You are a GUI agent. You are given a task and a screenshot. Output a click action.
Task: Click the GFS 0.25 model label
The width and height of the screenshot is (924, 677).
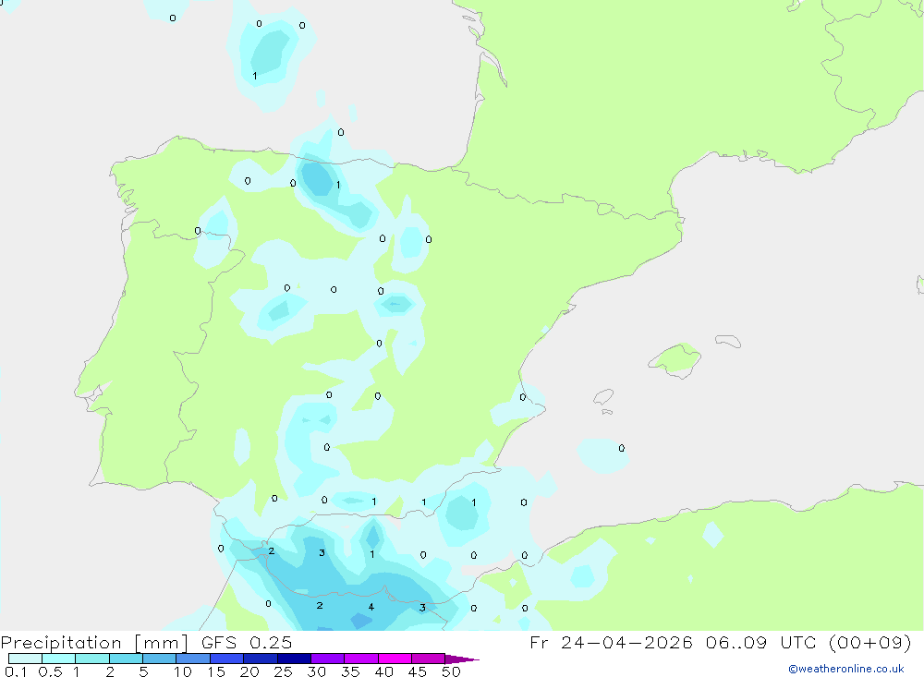click(247, 643)
